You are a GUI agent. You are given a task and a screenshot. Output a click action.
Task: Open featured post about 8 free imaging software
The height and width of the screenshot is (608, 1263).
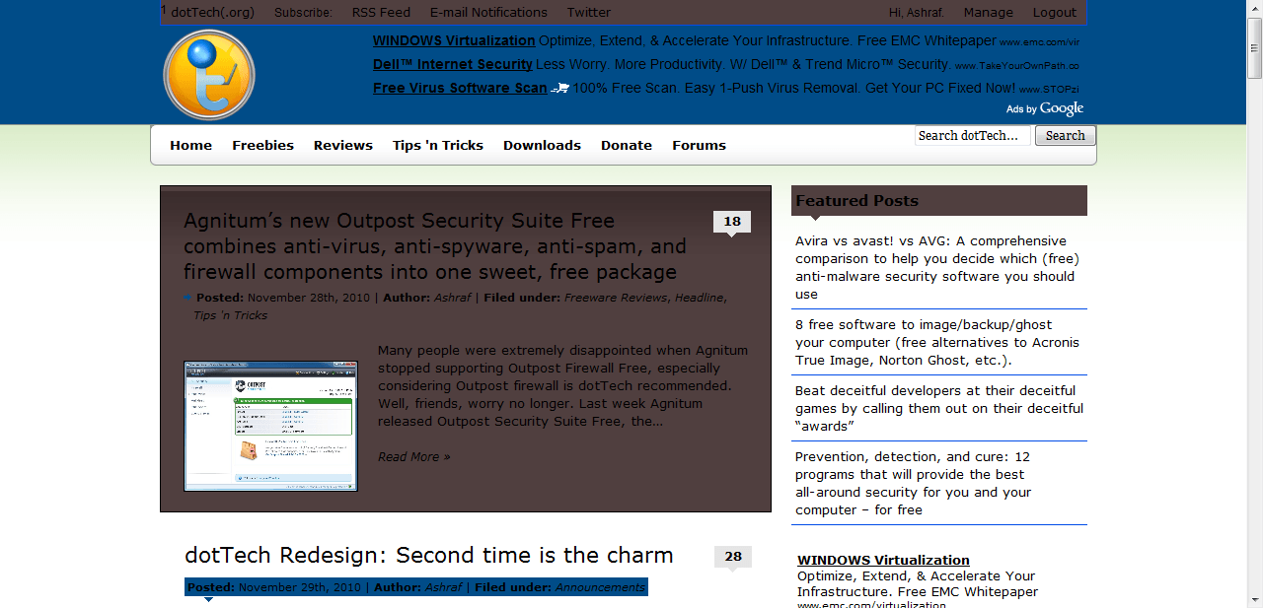(937, 342)
